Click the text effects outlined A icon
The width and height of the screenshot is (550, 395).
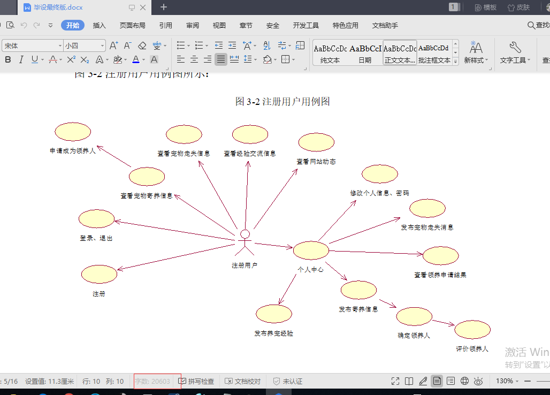point(100,59)
